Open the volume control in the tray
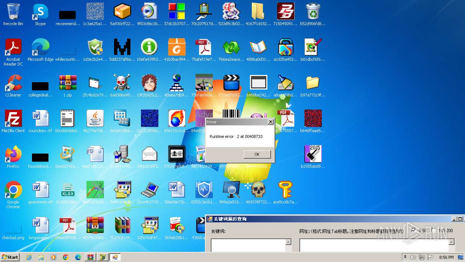 [x=413, y=257]
